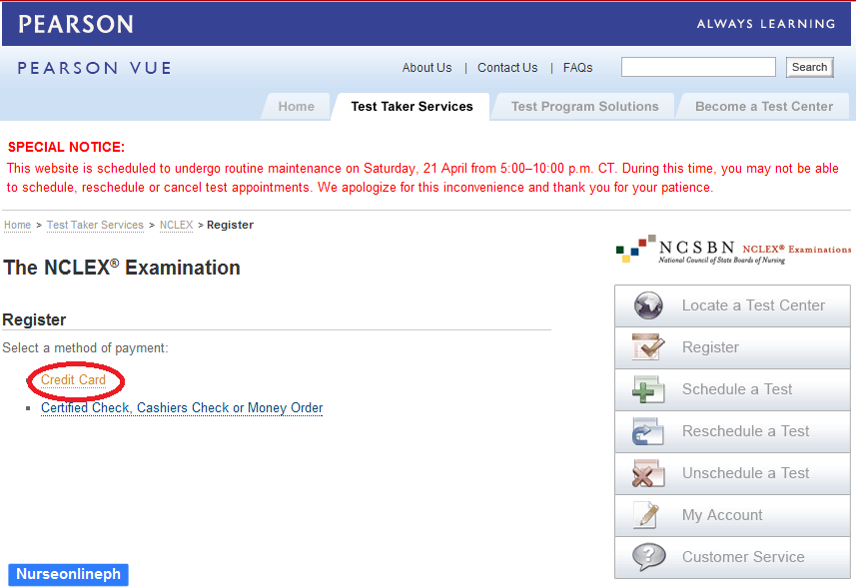The height and width of the screenshot is (587, 856).
Task: Go to Test Taker Services breadcrumb
Action: coord(95,225)
